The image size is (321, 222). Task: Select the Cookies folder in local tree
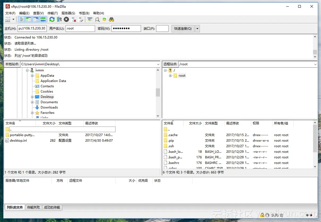click(47, 92)
